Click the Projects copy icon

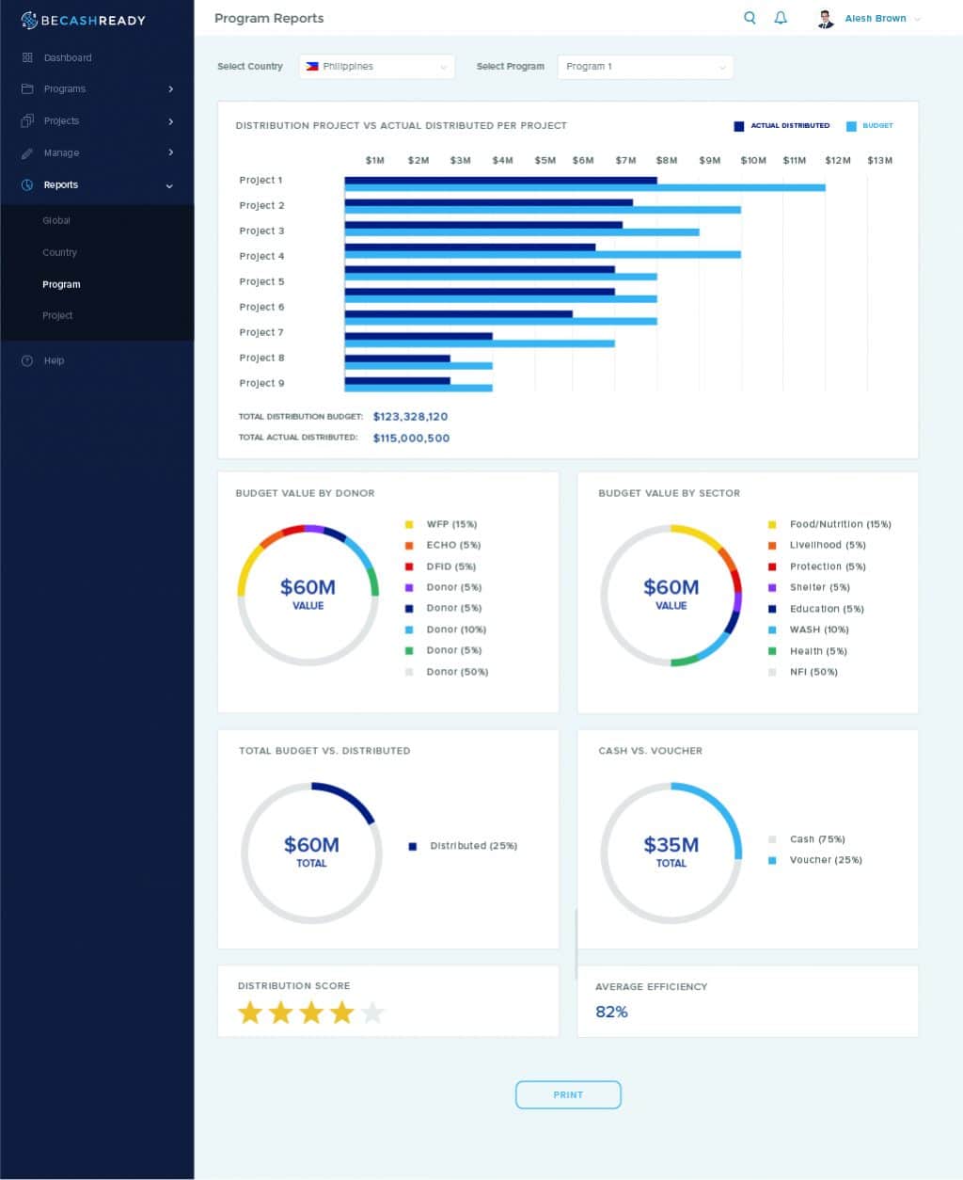[27, 120]
